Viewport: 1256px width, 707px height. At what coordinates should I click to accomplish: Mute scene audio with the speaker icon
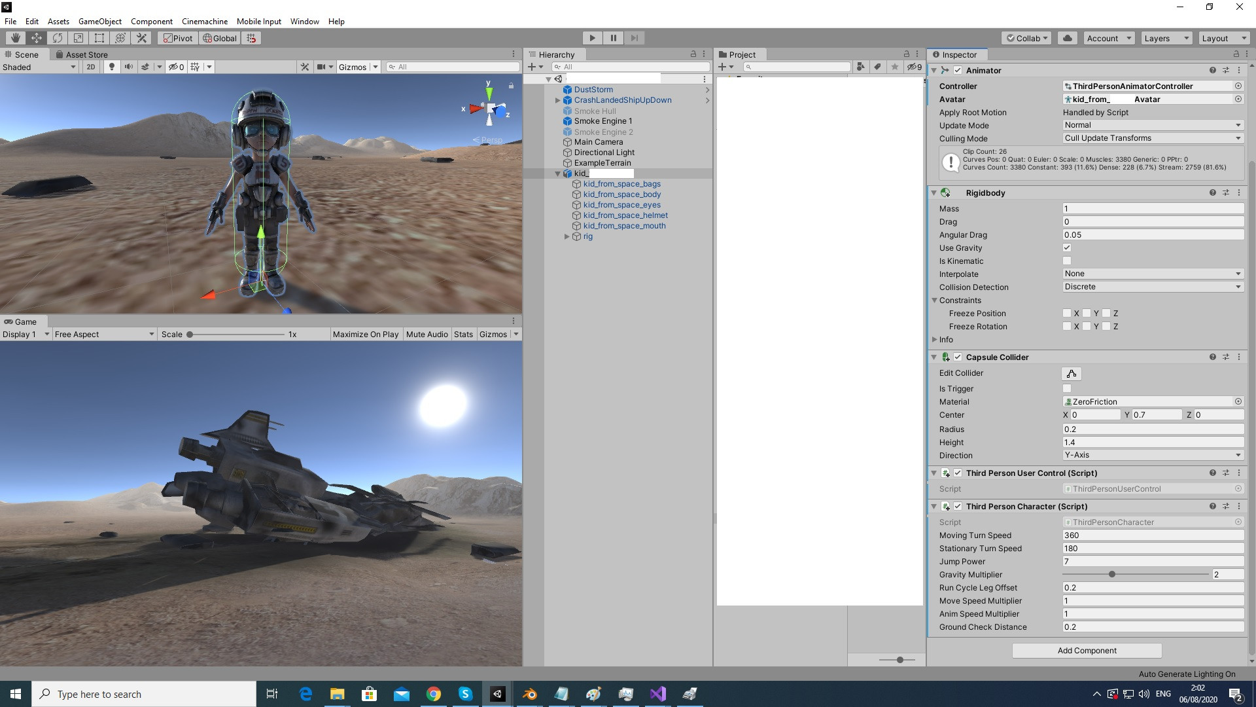tap(129, 66)
